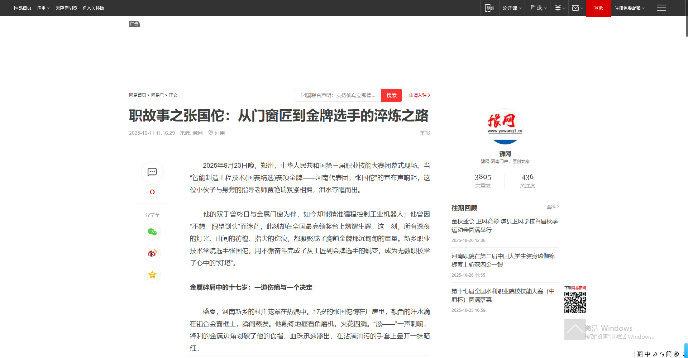
Task: Click the red 搜索 button
Action: 391,95
